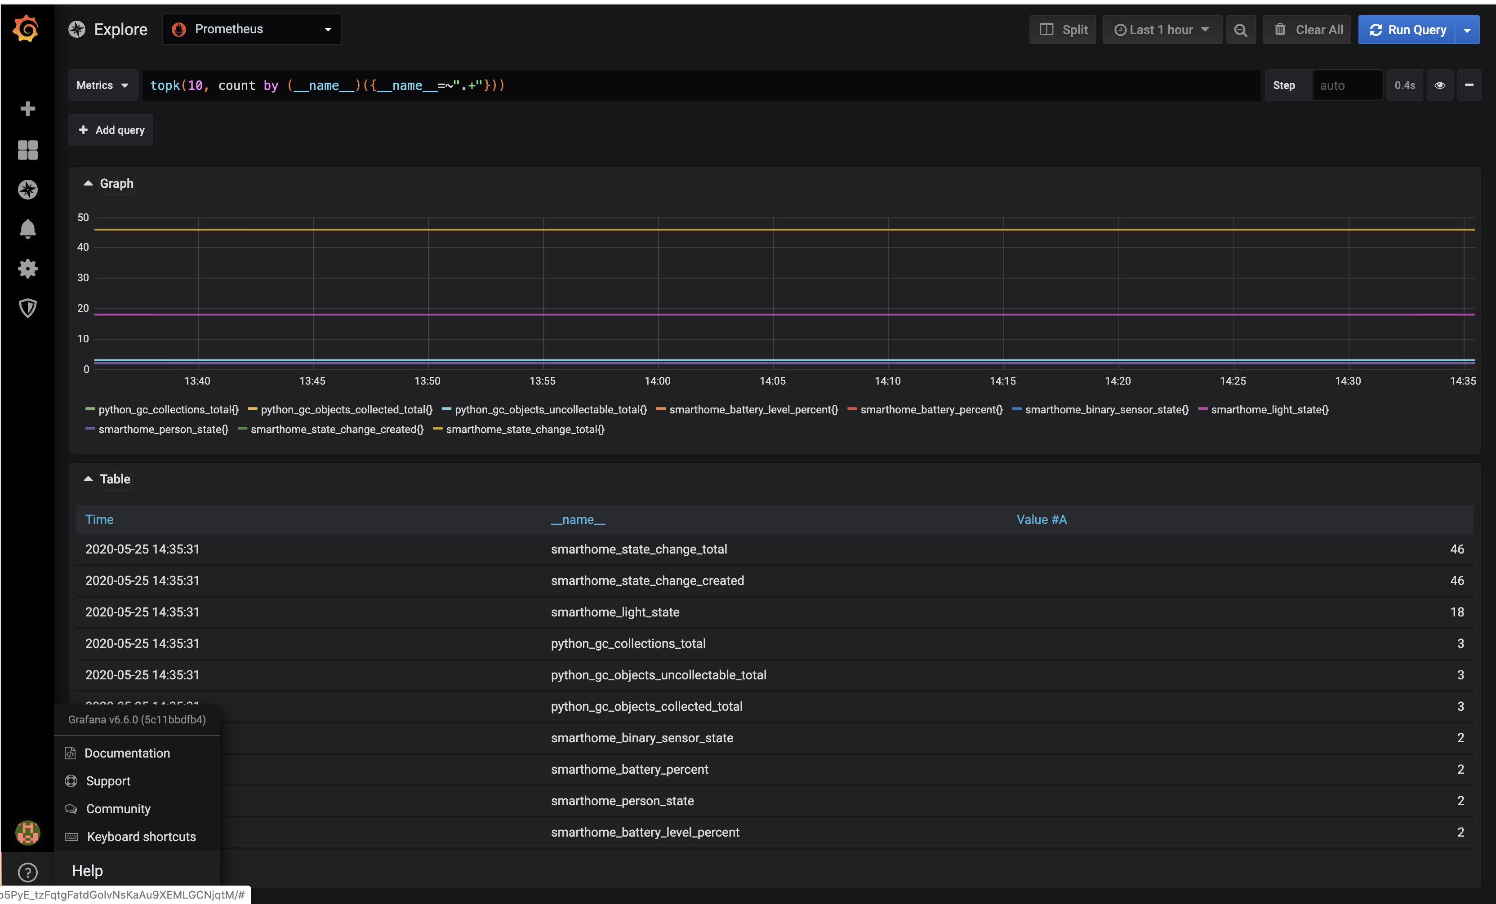Open the Alerting bell icon
This screenshot has height=904, width=1496.
tap(28, 229)
